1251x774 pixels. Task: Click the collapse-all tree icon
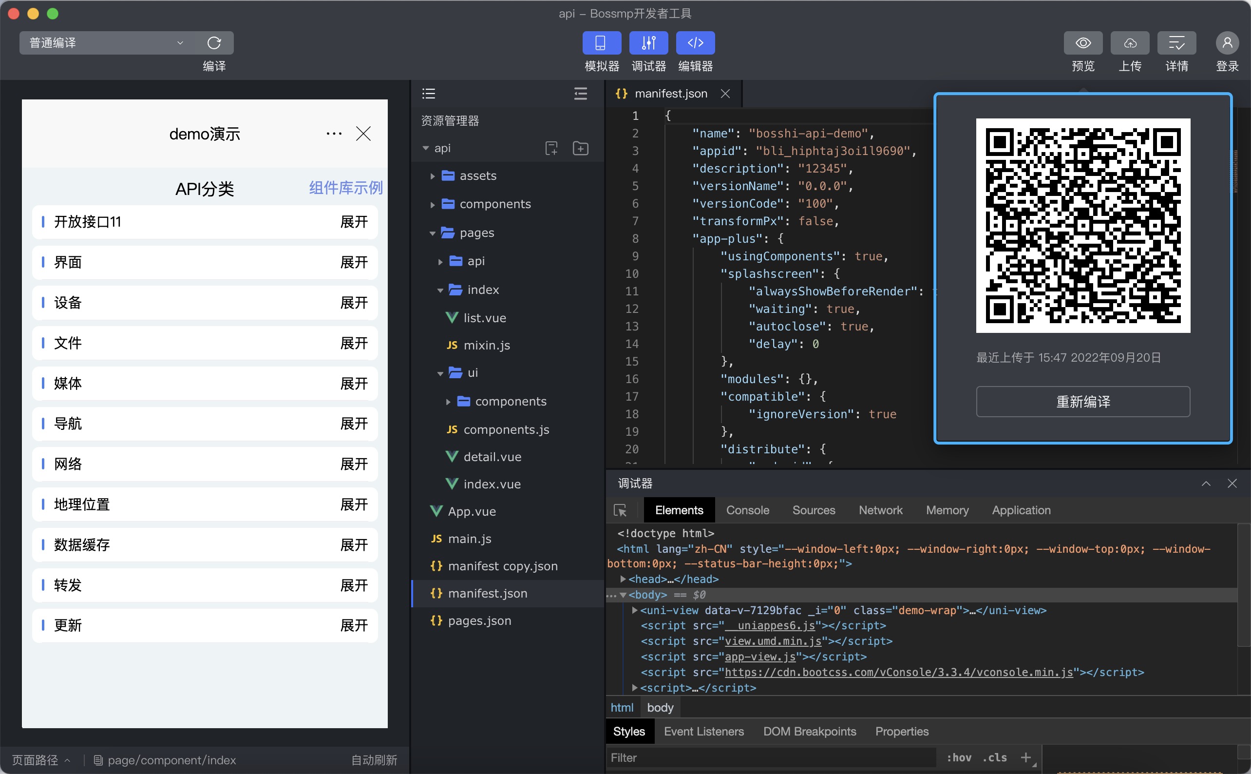point(580,93)
